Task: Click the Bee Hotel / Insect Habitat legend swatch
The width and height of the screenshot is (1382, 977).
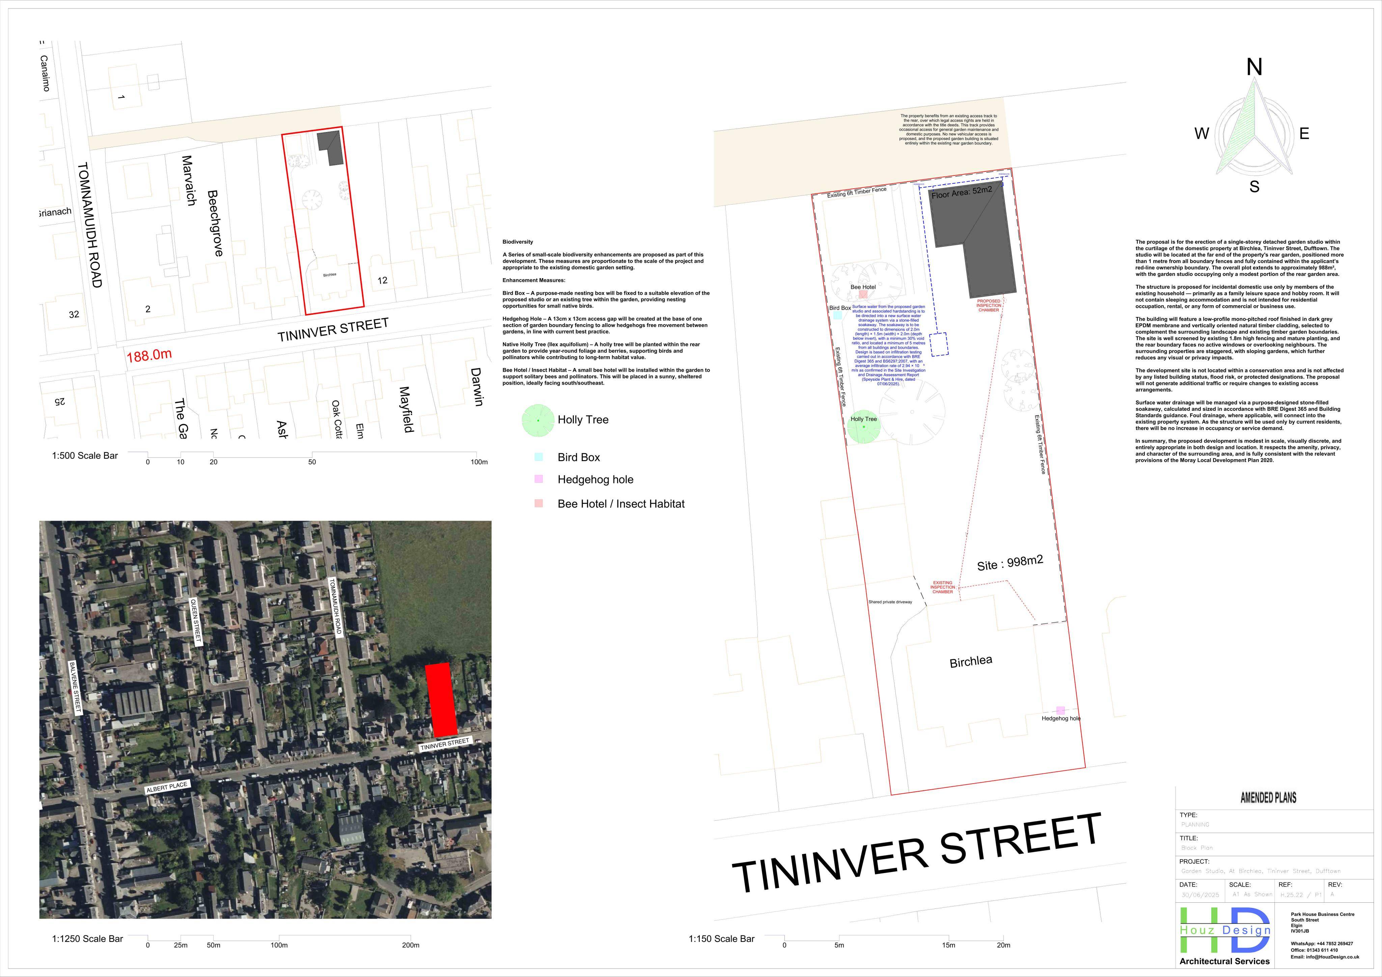Action: [x=539, y=504]
